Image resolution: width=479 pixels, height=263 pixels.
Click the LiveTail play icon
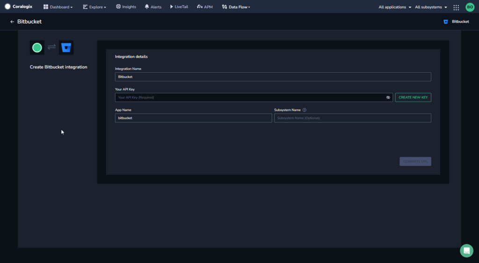click(x=172, y=7)
